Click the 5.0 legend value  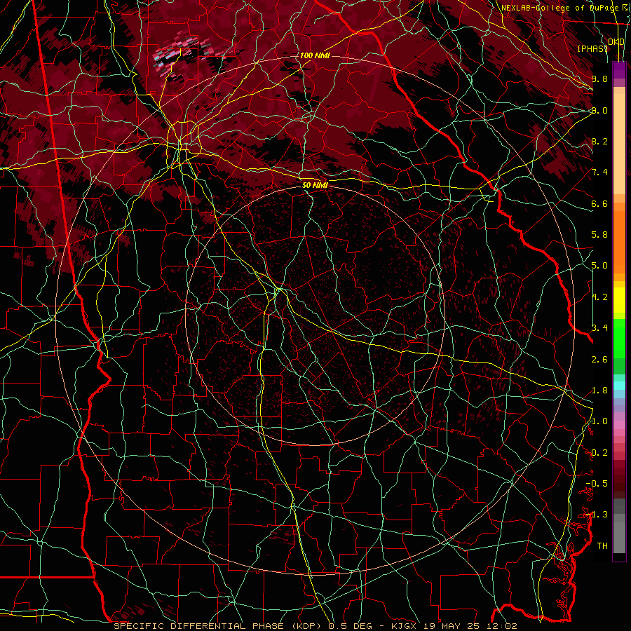(599, 266)
